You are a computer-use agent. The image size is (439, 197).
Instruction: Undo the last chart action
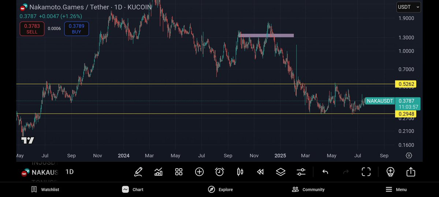325,172
